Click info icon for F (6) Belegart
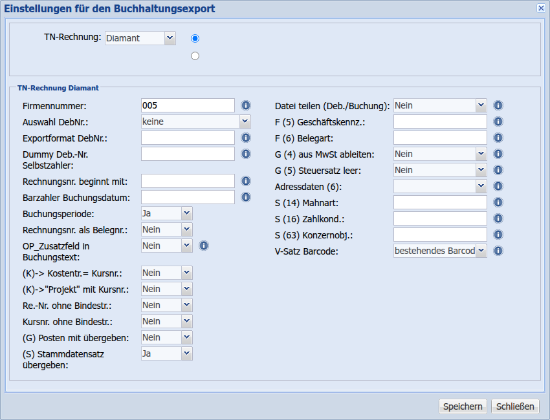 coord(498,138)
